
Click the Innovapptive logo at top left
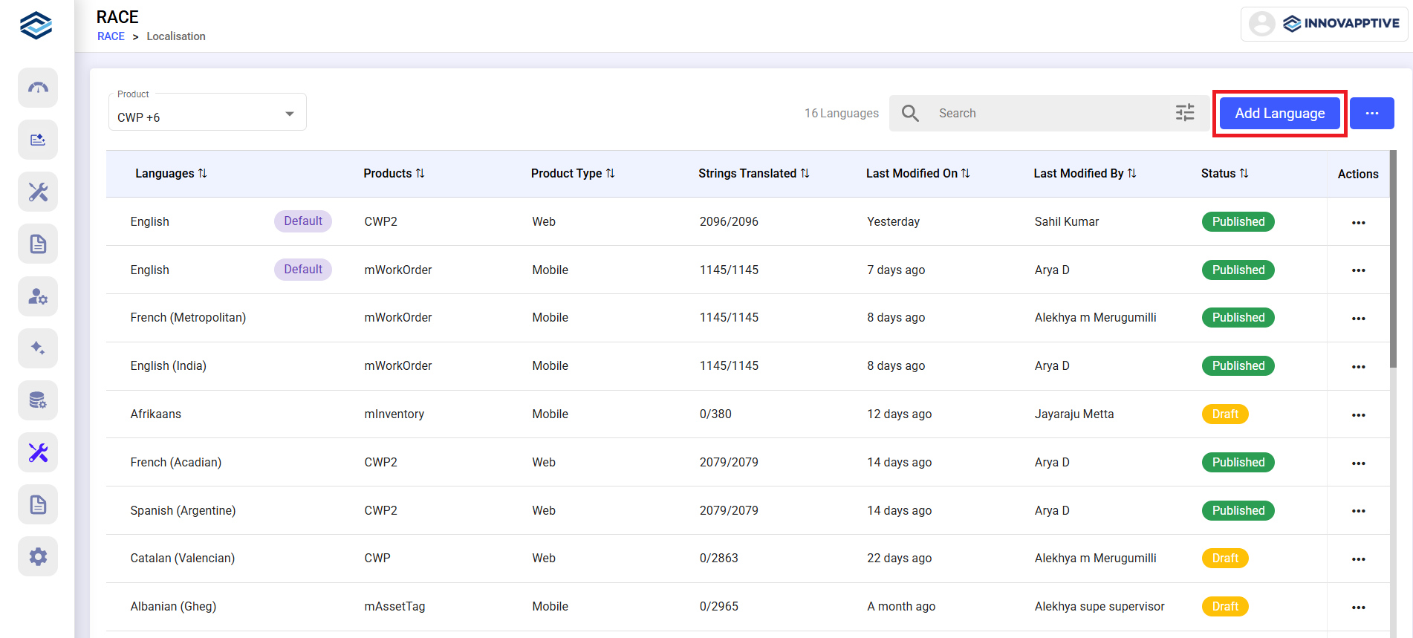pyautogui.click(x=36, y=25)
